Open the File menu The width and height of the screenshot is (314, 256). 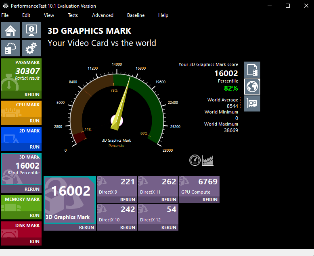(5, 15)
